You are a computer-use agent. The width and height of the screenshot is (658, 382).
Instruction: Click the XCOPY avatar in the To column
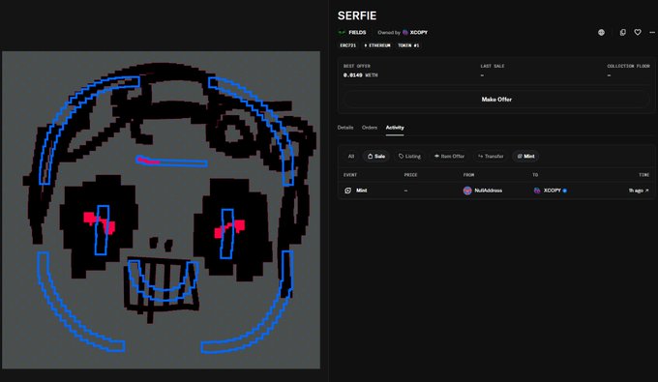pos(537,191)
